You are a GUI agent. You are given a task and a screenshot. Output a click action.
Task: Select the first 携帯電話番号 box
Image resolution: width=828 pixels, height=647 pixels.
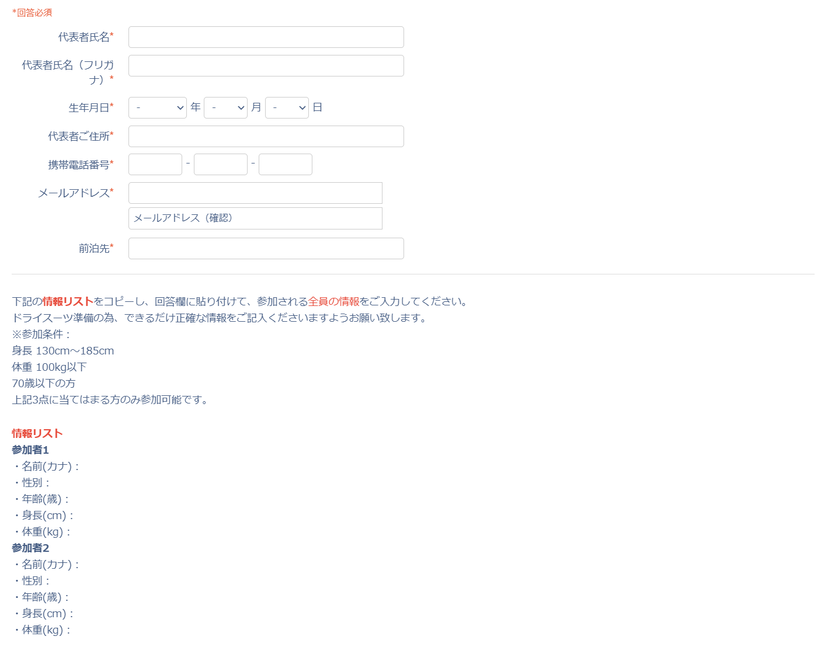(155, 165)
